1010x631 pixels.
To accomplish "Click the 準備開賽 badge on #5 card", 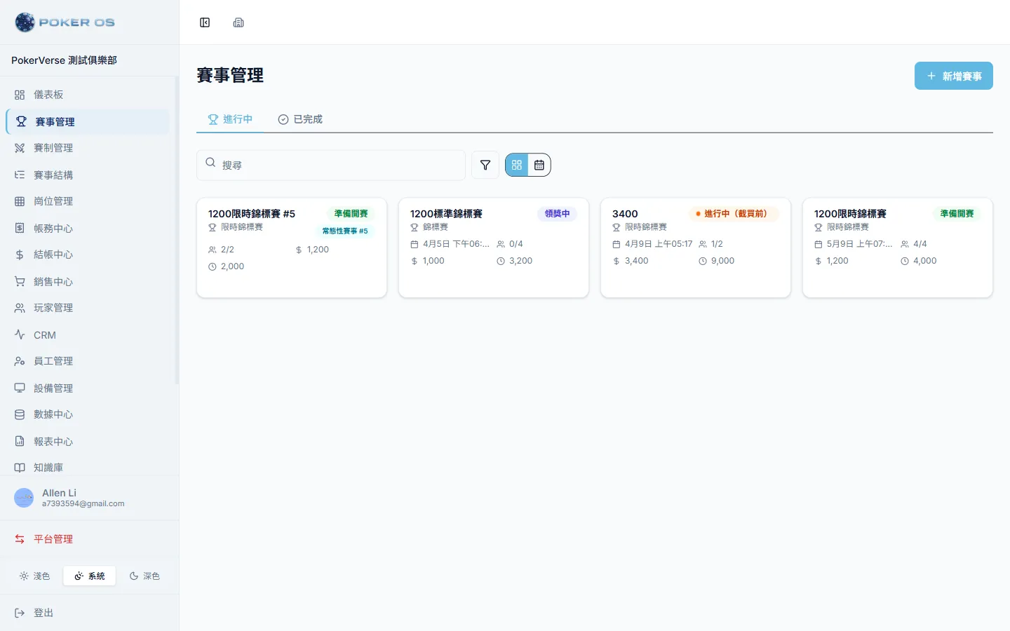I will (351, 214).
